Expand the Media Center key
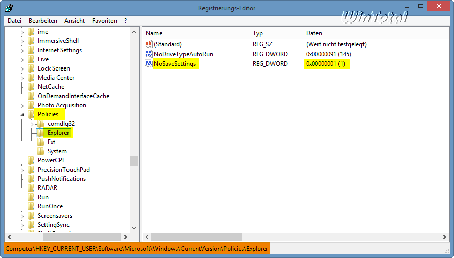This screenshot has height=258, width=454. pyautogui.click(x=22, y=78)
